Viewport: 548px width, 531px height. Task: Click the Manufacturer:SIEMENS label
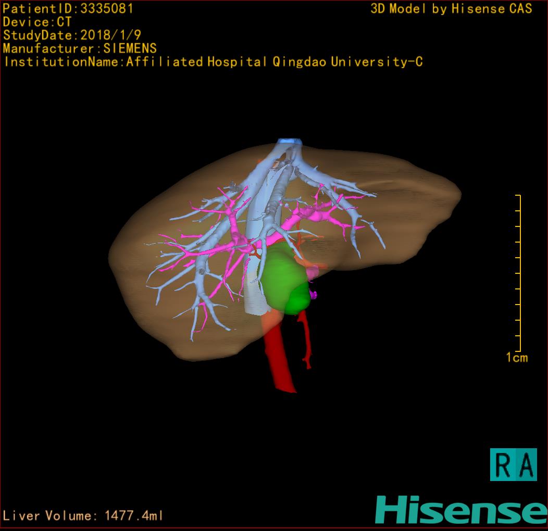point(80,48)
